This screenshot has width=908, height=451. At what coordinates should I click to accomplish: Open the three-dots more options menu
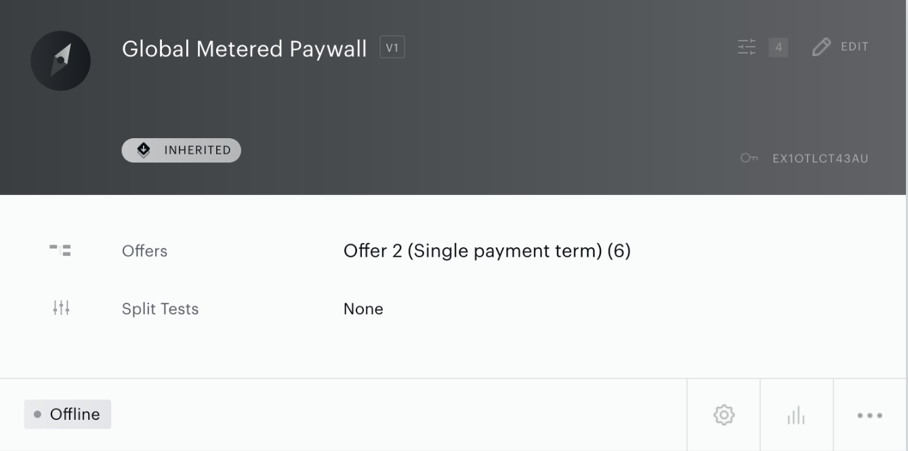tap(870, 415)
